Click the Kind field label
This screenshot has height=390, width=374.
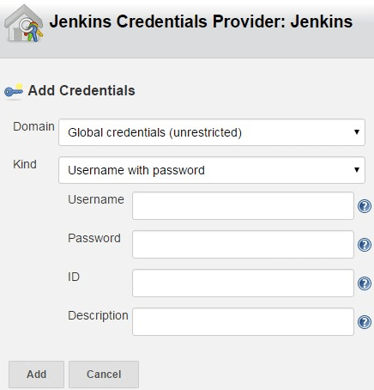click(x=25, y=164)
